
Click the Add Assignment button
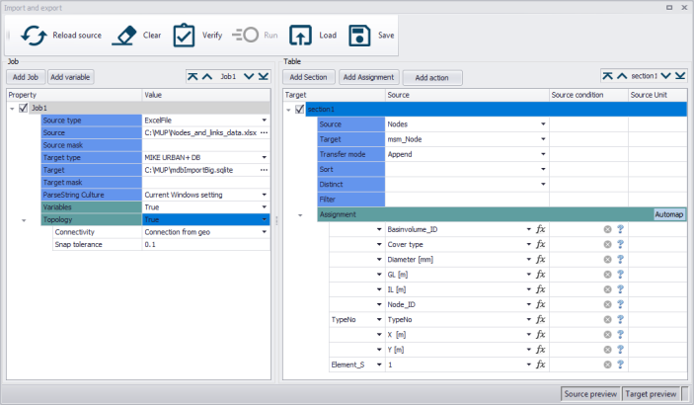click(x=368, y=77)
